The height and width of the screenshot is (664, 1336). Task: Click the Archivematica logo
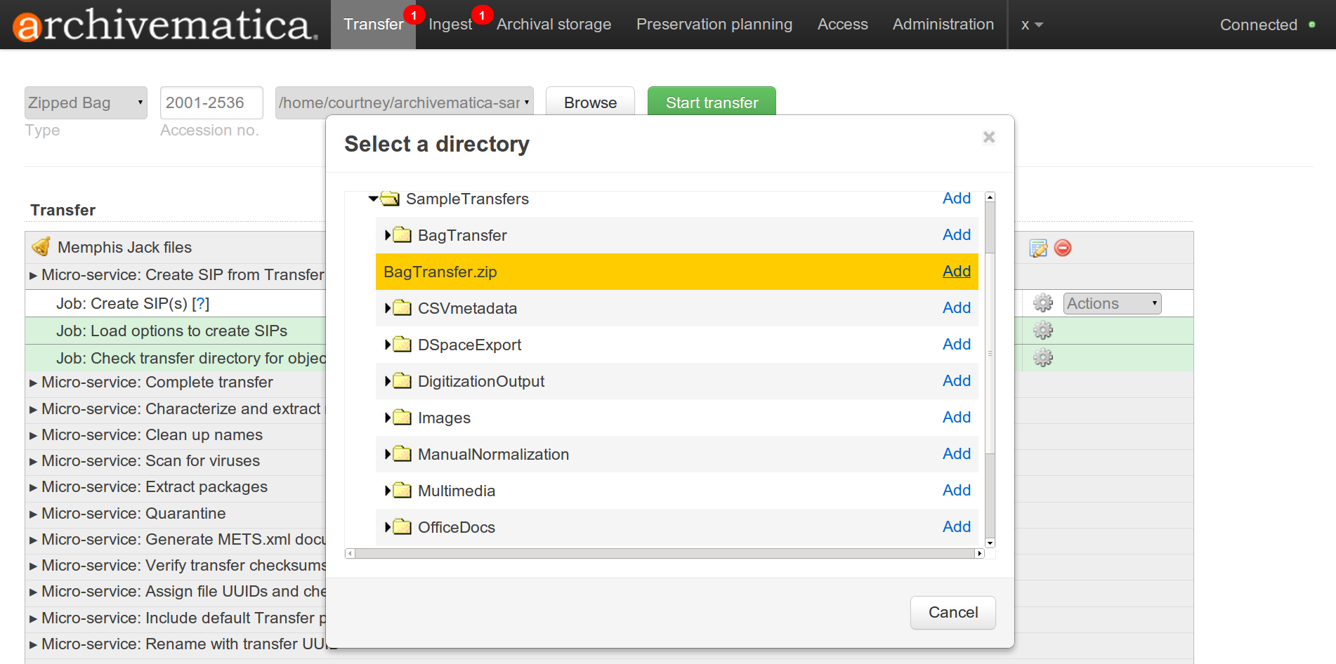tap(165, 25)
